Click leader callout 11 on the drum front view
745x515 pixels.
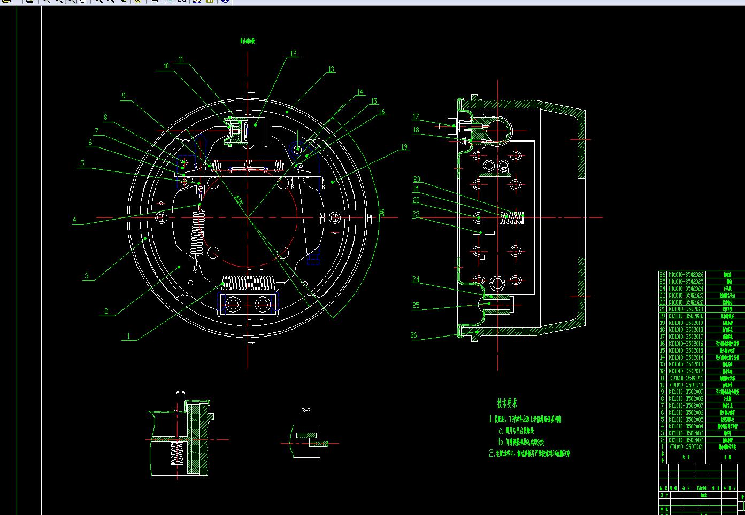coord(181,59)
